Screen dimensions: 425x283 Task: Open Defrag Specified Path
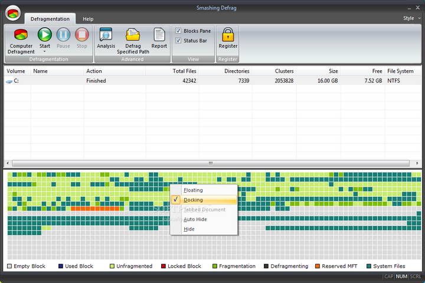pos(133,35)
